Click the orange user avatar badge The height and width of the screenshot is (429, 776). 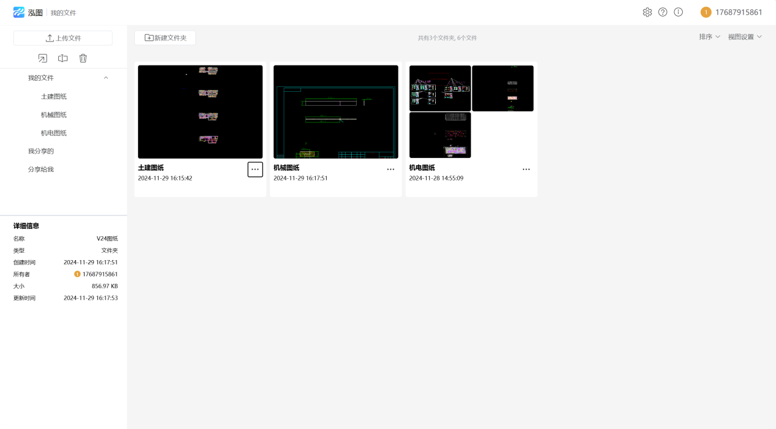point(706,12)
